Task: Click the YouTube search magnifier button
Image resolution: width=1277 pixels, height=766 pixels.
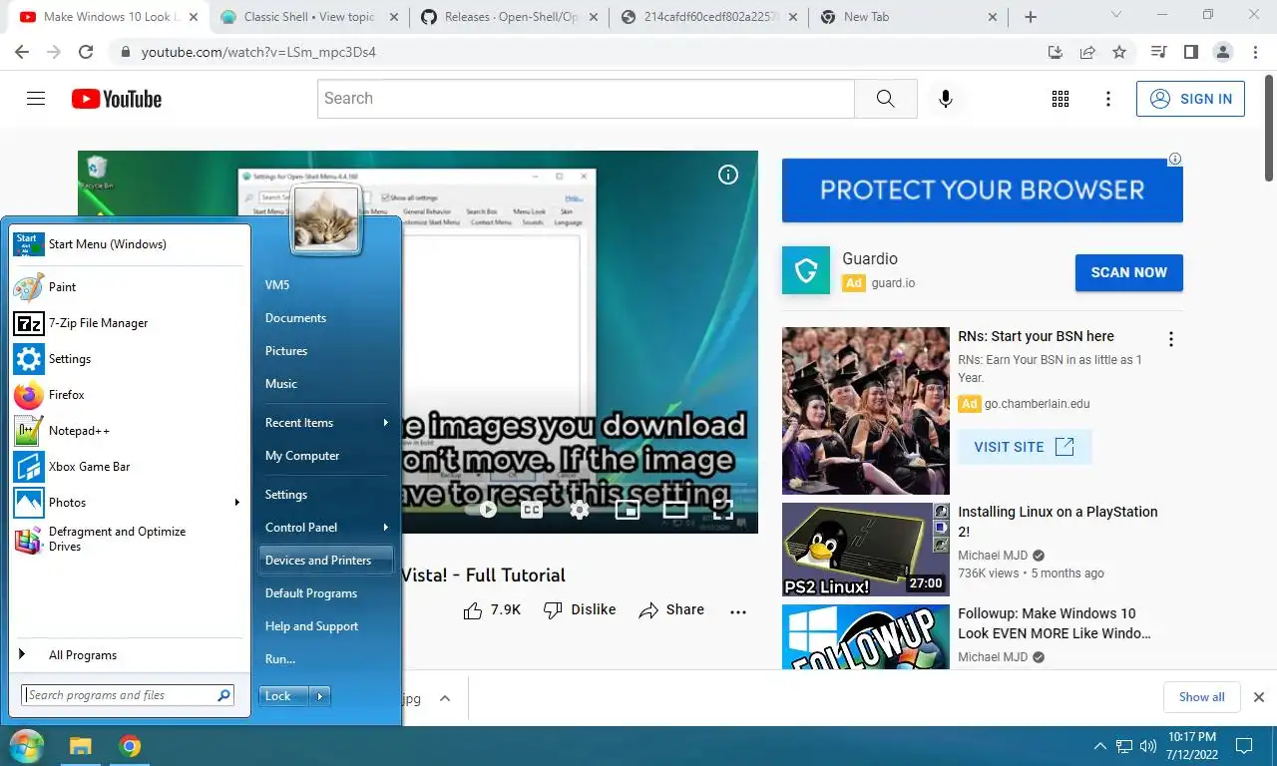Action: coord(885,99)
